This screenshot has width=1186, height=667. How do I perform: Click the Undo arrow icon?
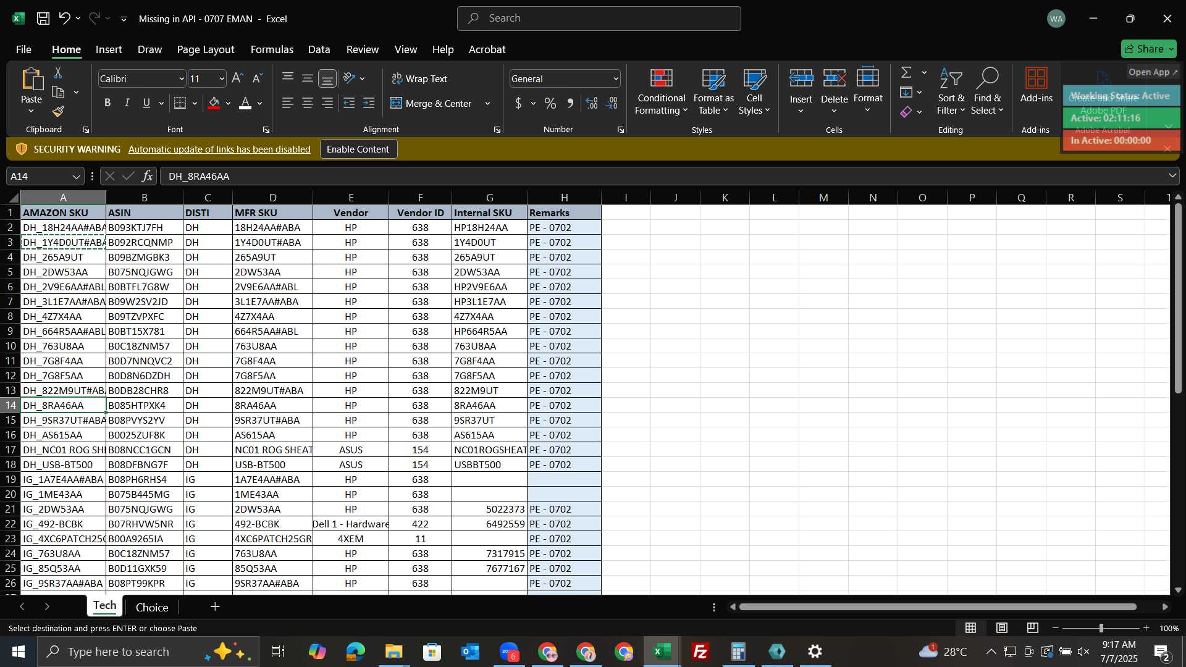64,19
